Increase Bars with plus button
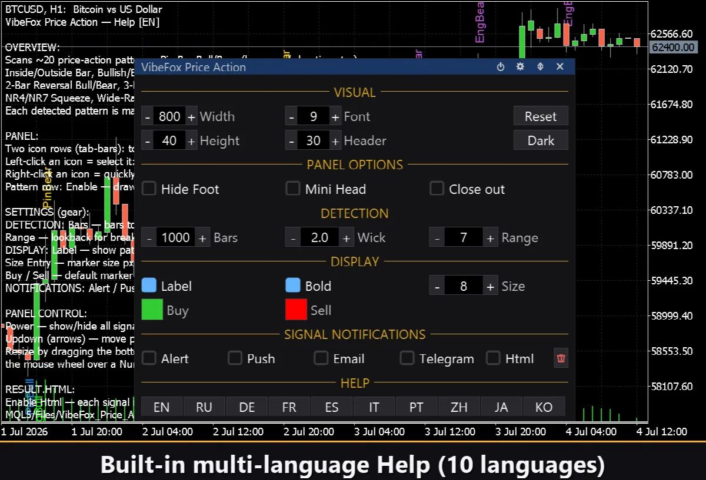Viewport: 706px width, 480px height. [202, 237]
